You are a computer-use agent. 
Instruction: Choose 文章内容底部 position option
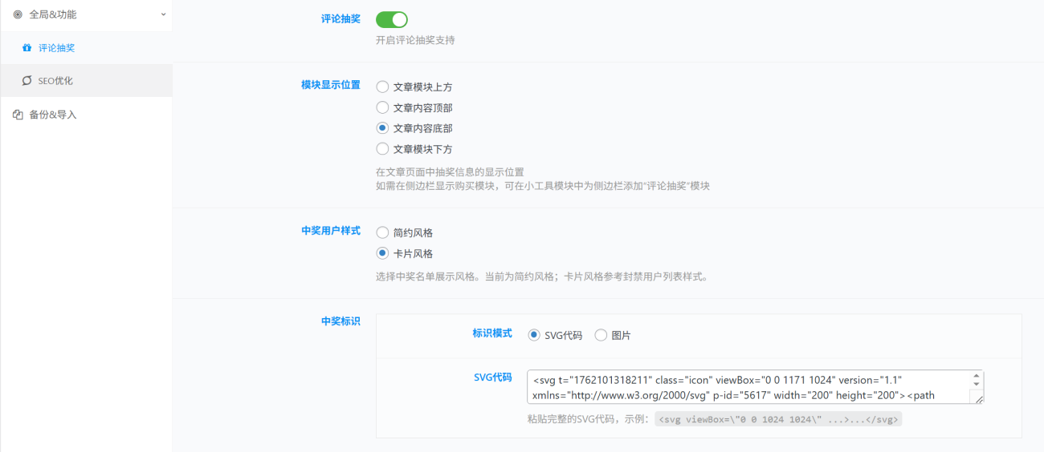[383, 128]
